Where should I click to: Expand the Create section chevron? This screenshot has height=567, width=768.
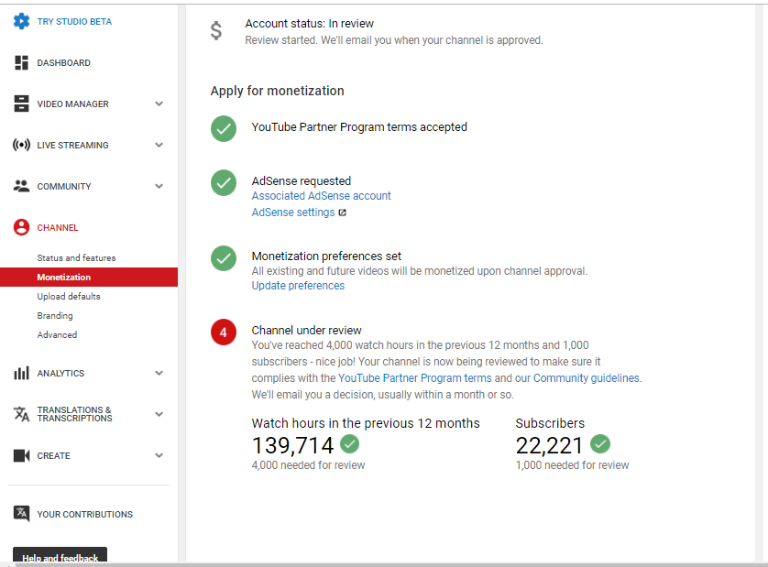[x=159, y=455]
